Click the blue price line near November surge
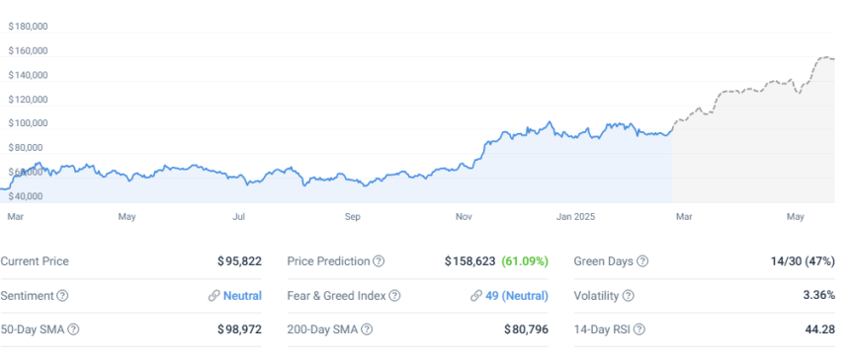 [x=480, y=151]
